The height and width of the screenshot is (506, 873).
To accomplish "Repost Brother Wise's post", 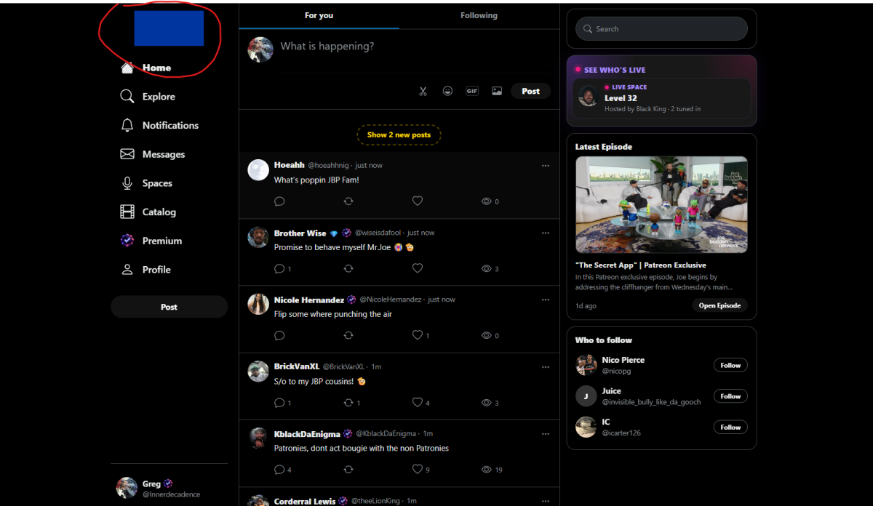I will [348, 269].
